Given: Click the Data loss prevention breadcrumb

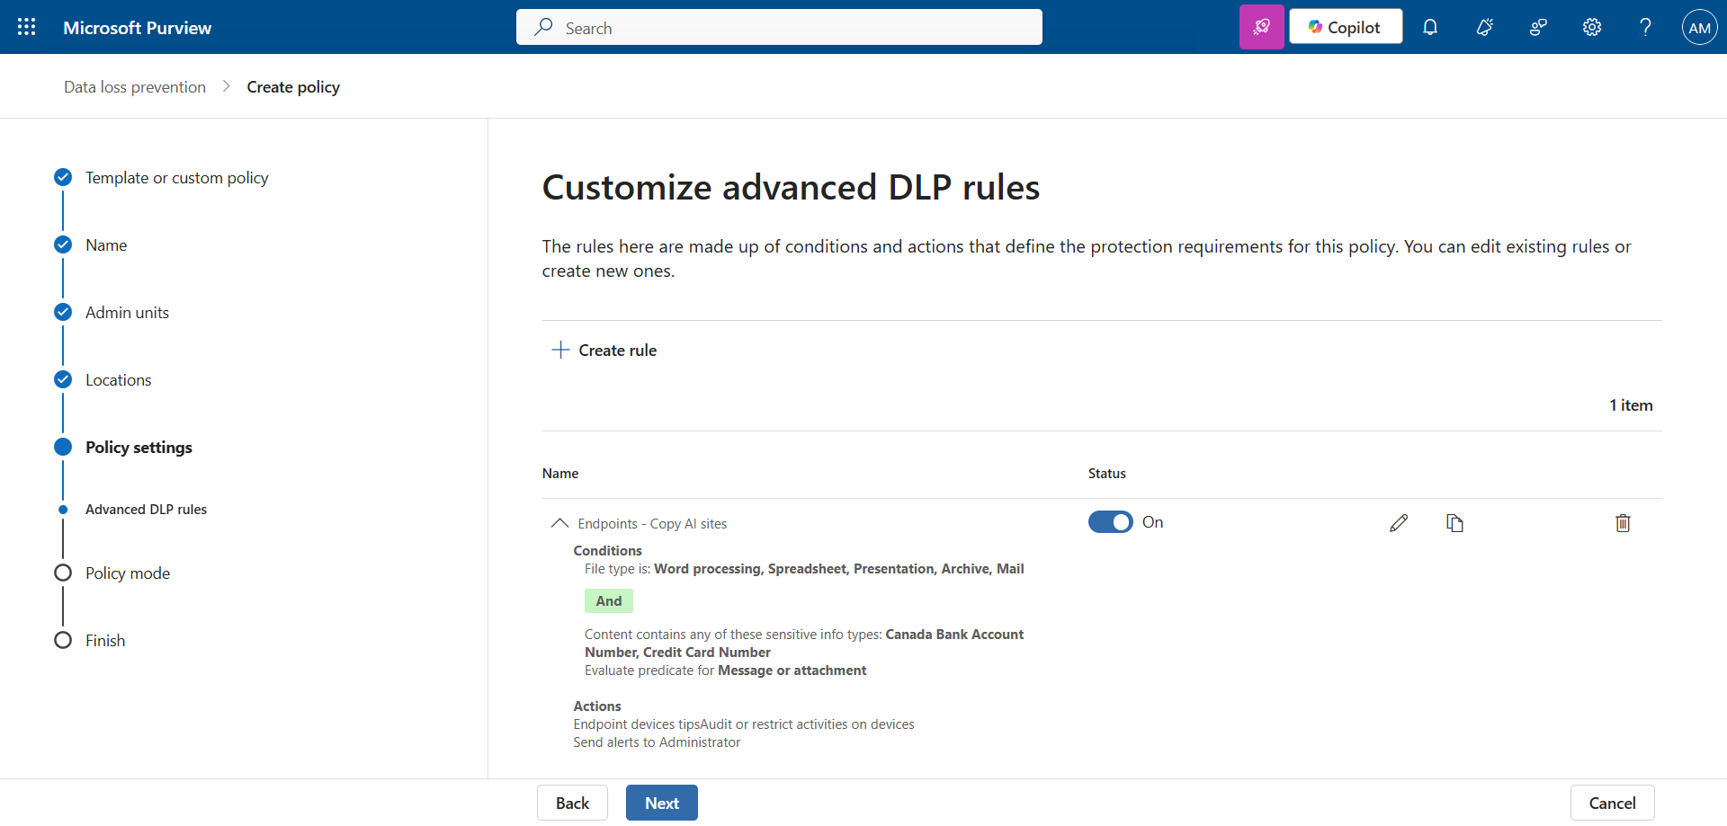Looking at the screenshot, I should [135, 87].
